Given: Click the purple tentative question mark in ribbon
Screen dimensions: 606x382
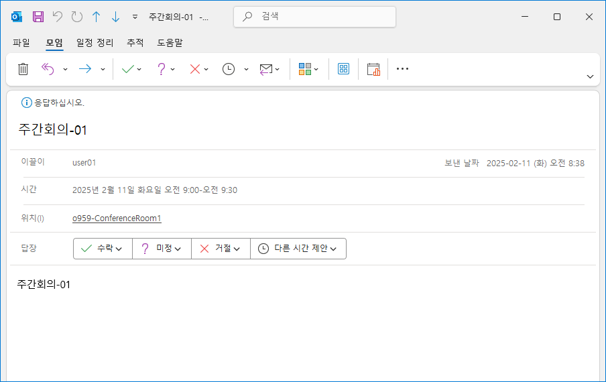Looking at the screenshot, I should tap(161, 69).
